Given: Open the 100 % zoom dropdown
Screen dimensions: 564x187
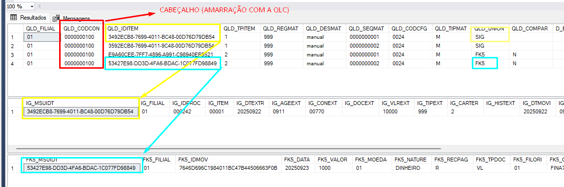Looking at the screenshot, I should point(32,6).
